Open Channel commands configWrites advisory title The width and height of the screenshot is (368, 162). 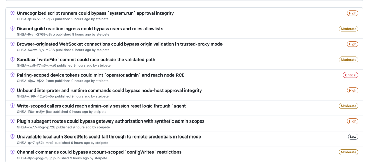coord(99,152)
